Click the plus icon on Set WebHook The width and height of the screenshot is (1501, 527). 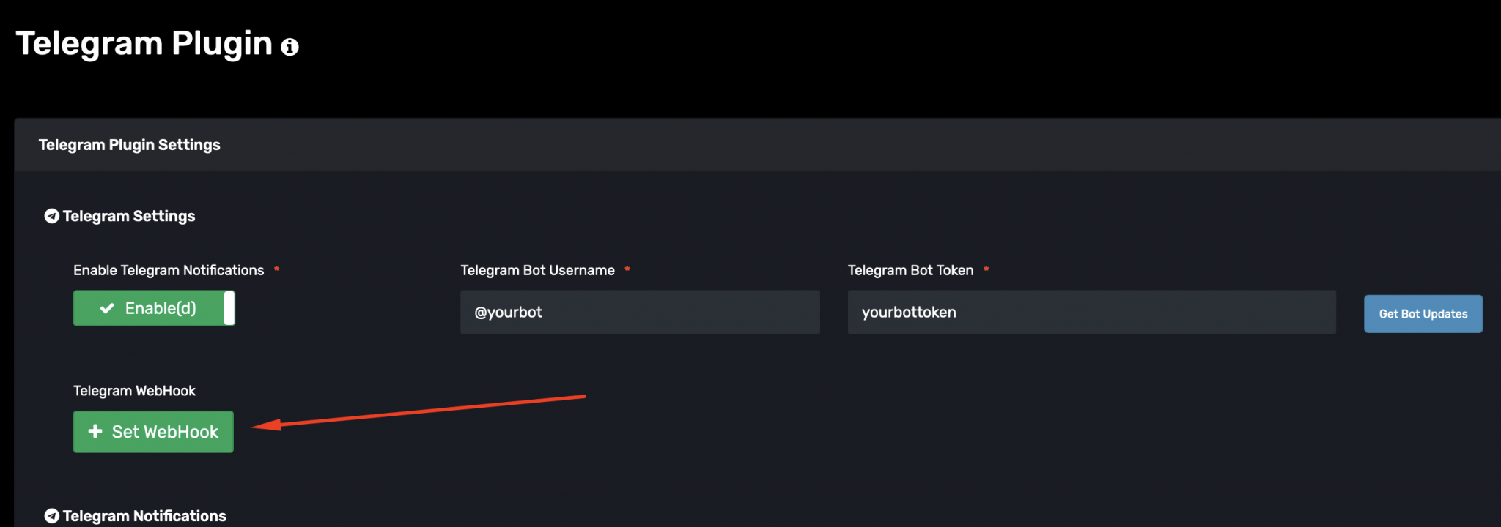point(95,431)
